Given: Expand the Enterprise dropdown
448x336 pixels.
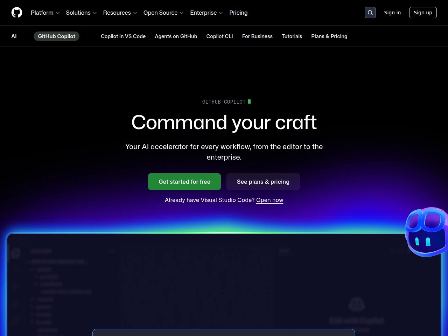Looking at the screenshot, I should pyautogui.click(x=206, y=13).
